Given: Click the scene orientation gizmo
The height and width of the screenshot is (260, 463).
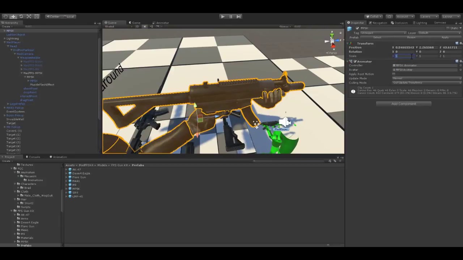Looking at the screenshot, I should (x=332, y=41).
